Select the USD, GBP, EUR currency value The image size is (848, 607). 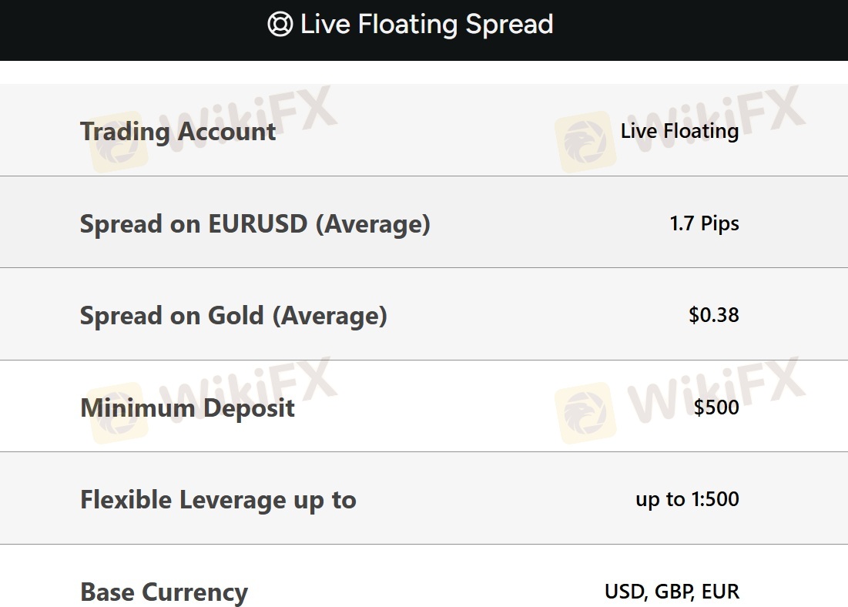(672, 592)
